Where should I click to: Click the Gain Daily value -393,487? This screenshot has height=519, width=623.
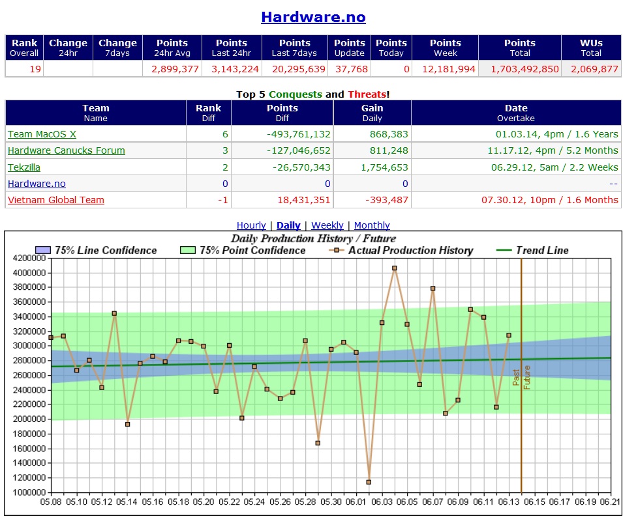click(387, 200)
